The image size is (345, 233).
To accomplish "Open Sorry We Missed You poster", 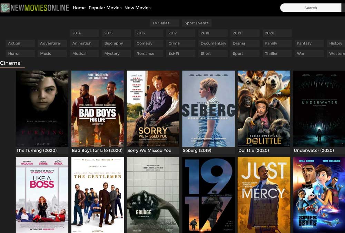I will click(153, 109).
